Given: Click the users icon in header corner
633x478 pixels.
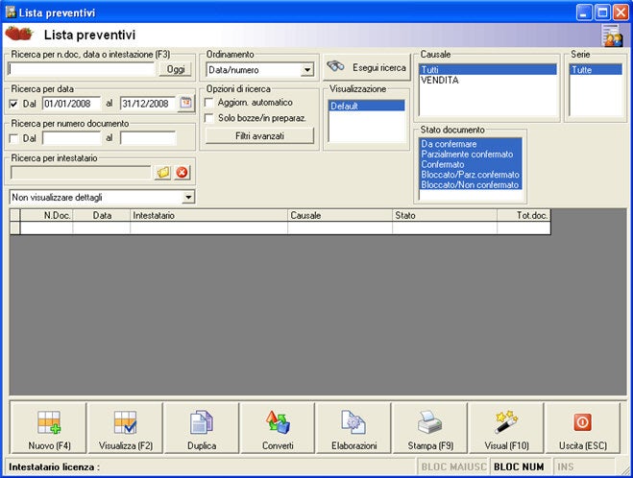Looking at the screenshot, I should pos(612,36).
